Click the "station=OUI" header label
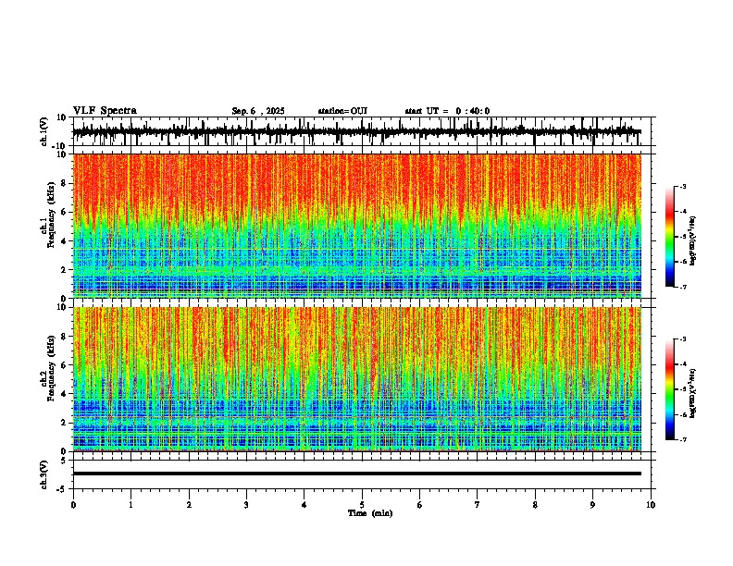 pyautogui.click(x=342, y=111)
